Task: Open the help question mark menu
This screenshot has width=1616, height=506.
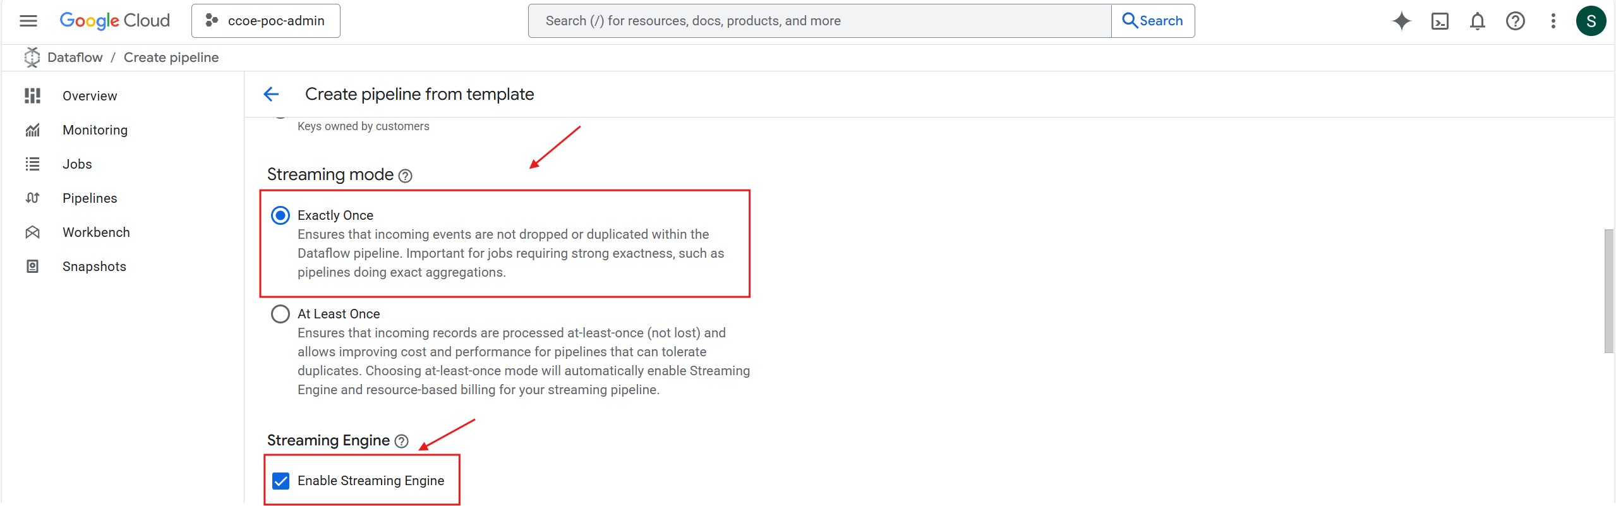Action: 1515,21
